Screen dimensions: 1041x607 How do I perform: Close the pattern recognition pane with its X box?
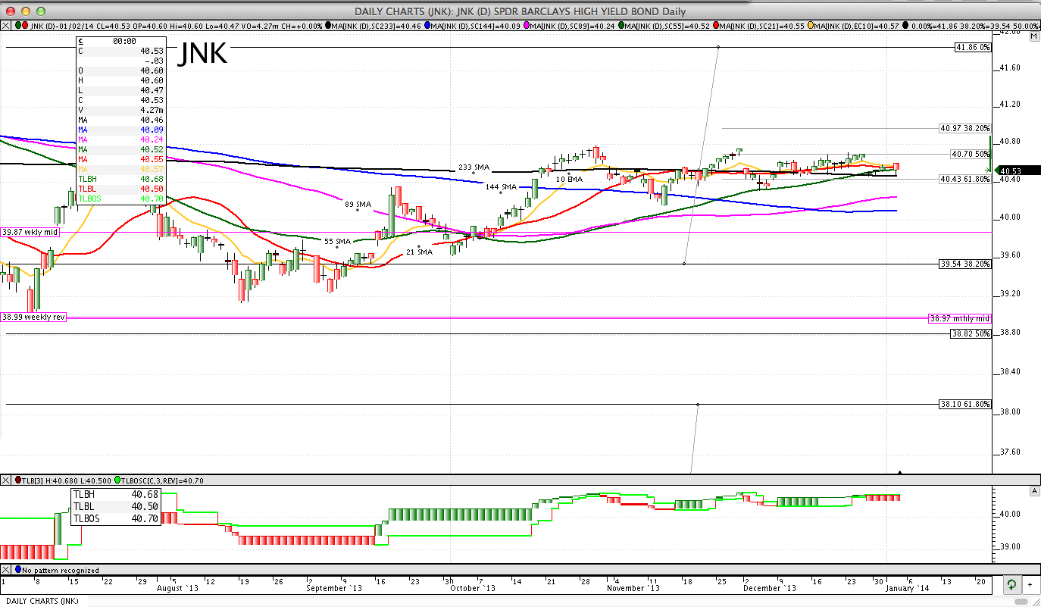5,570
